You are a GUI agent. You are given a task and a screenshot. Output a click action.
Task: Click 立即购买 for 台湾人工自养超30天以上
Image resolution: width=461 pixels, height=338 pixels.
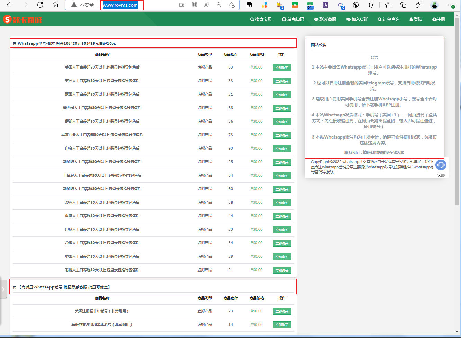click(282, 243)
